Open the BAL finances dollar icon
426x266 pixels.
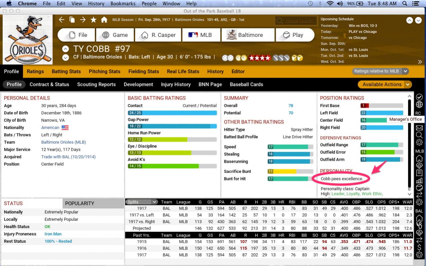419,247
